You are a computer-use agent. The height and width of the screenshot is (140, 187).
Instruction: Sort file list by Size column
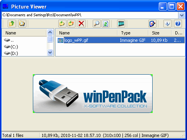(x=160, y=33)
